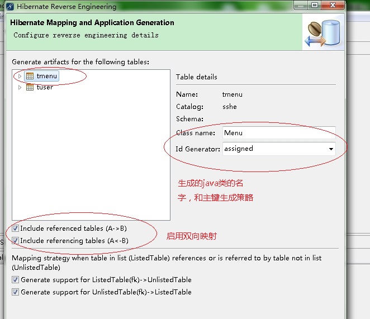
Task: Open the Id Generator dropdown
Action: coord(331,149)
